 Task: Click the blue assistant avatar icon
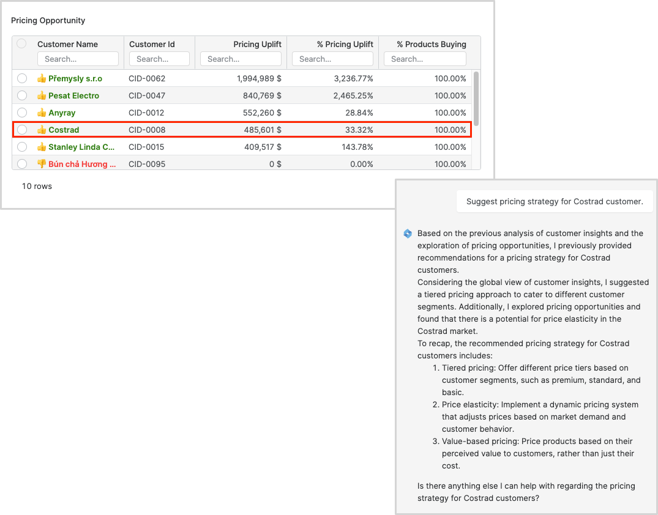(x=408, y=234)
